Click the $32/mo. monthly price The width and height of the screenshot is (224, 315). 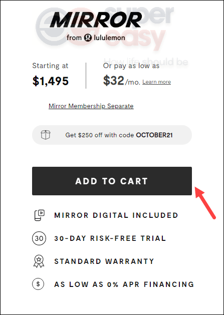pos(122,81)
